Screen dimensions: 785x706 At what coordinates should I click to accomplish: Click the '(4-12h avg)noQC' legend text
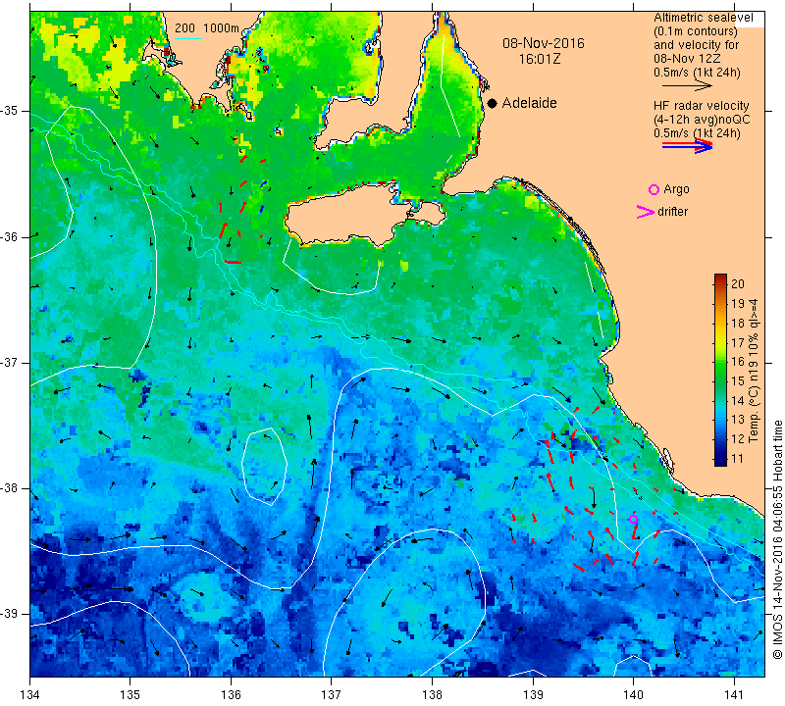(702, 120)
